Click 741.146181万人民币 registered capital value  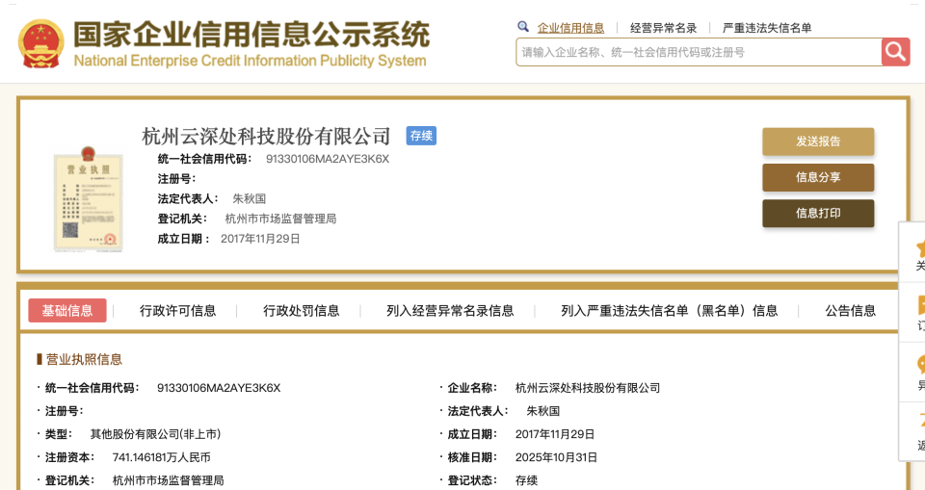161,457
